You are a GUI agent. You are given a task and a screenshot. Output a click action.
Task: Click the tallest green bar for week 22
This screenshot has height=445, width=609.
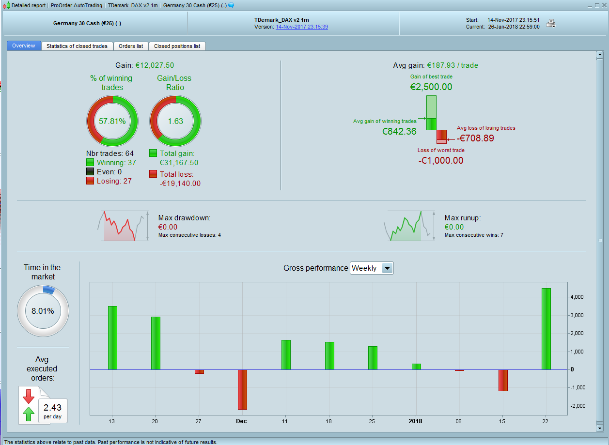[546, 329]
